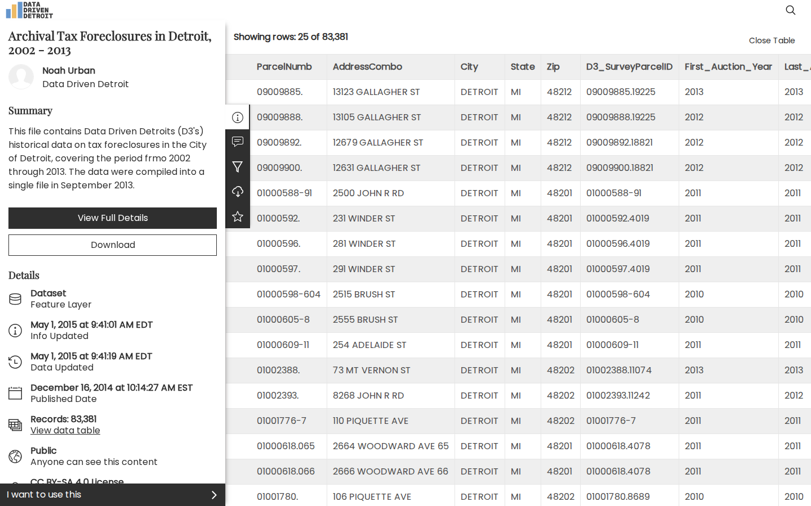811x506 pixels.
Task: Click the Info Updated info icon
Action: tap(15, 331)
